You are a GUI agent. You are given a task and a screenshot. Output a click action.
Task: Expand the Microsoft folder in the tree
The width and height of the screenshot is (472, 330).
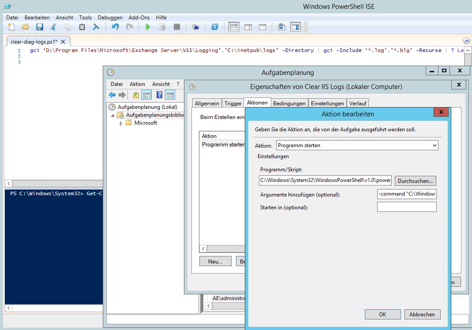121,123
